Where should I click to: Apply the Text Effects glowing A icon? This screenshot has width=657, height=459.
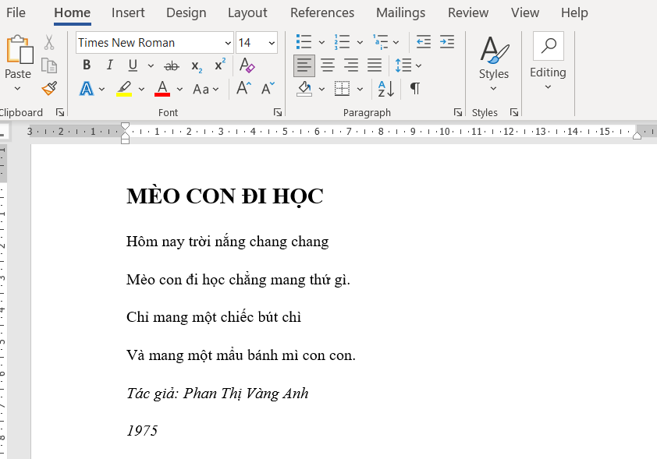pos(86,89)
